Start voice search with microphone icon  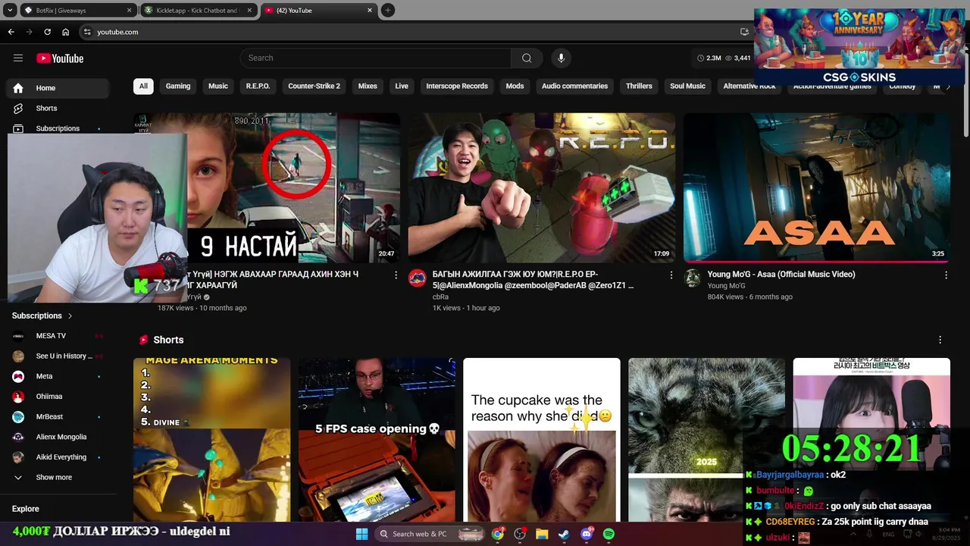(561, 58)
